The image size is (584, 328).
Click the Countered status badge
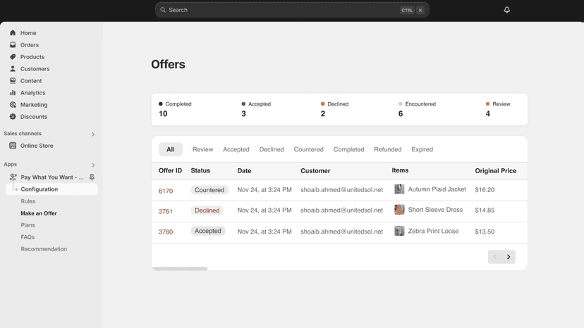(x=209, y=189)
